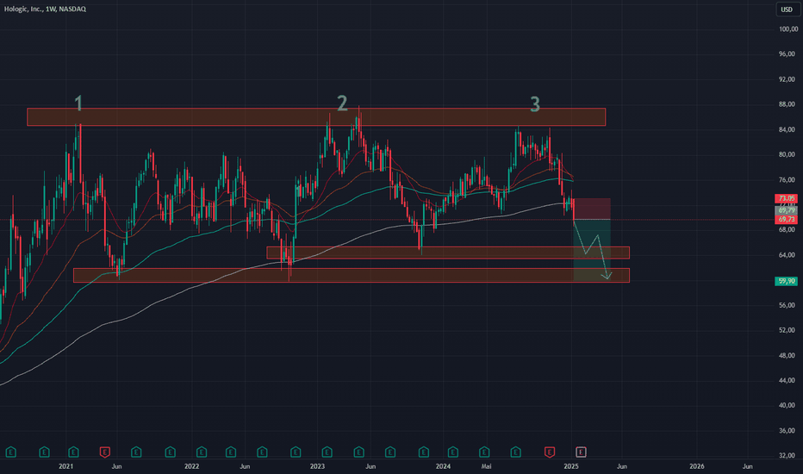Screen dimensions: 803x474
Task: Click the 32,00 value on the price axis
Action: coord(787,456)
